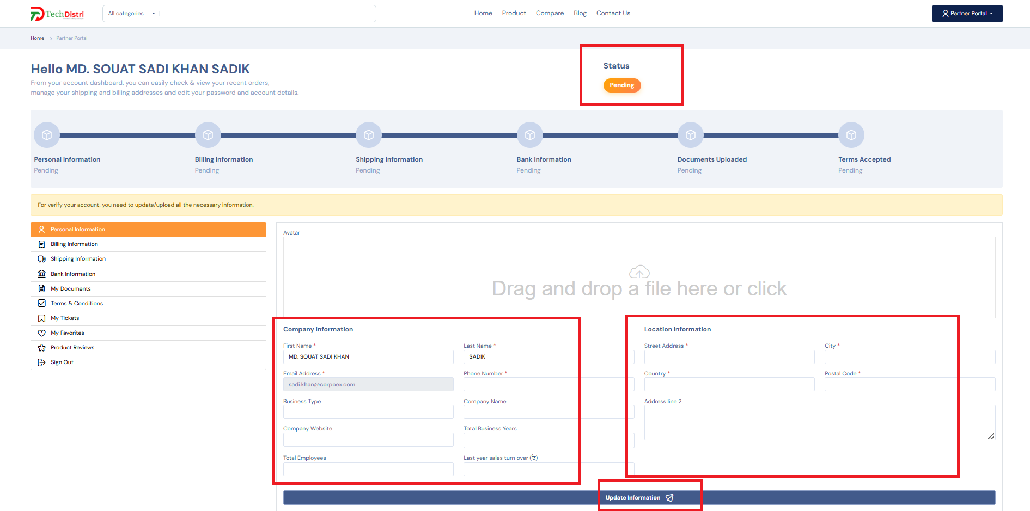Viewport: 1030px width, 511px height.
Task: Click the Sign Out icon
Action: [42, 362]
